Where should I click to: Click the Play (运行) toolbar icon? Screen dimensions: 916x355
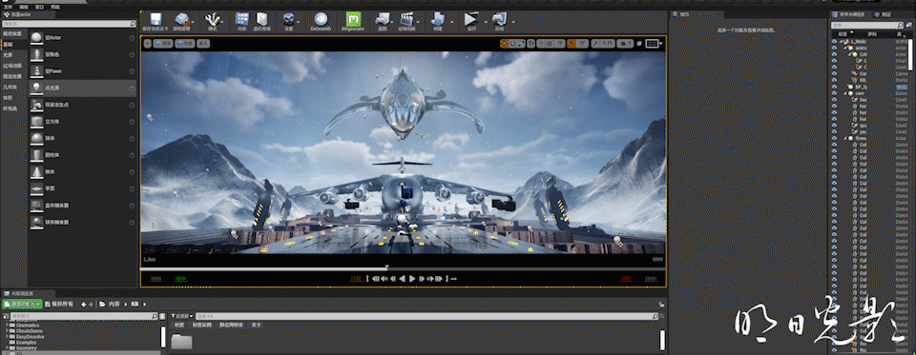click(470, 19)
